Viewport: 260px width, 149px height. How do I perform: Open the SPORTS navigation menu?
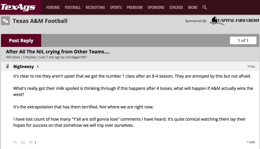click(116, 7)
